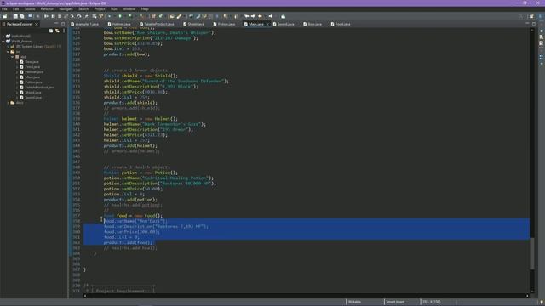
Task: Collapse the app package node
Action: coord(13,57)
